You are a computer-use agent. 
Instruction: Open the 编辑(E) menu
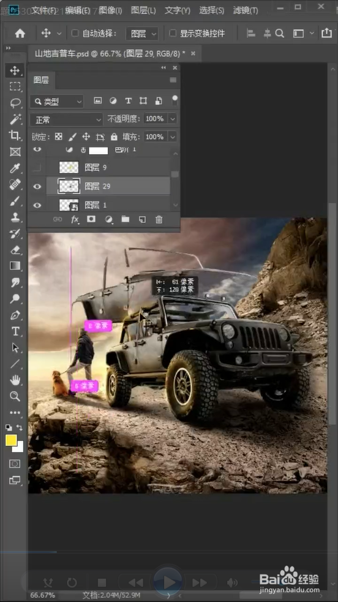[78, 10]
